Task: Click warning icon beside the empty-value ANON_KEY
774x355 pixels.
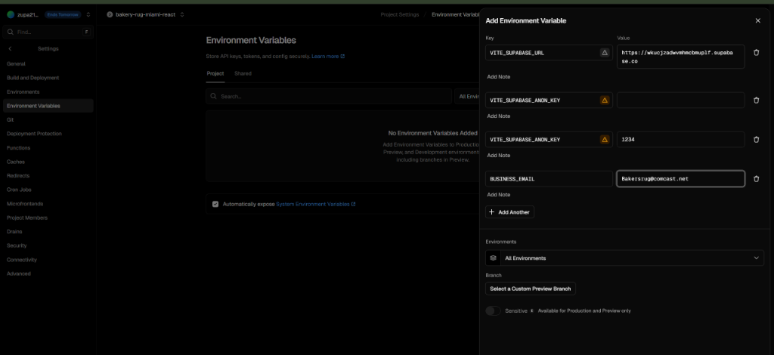Action: (604, 100)
